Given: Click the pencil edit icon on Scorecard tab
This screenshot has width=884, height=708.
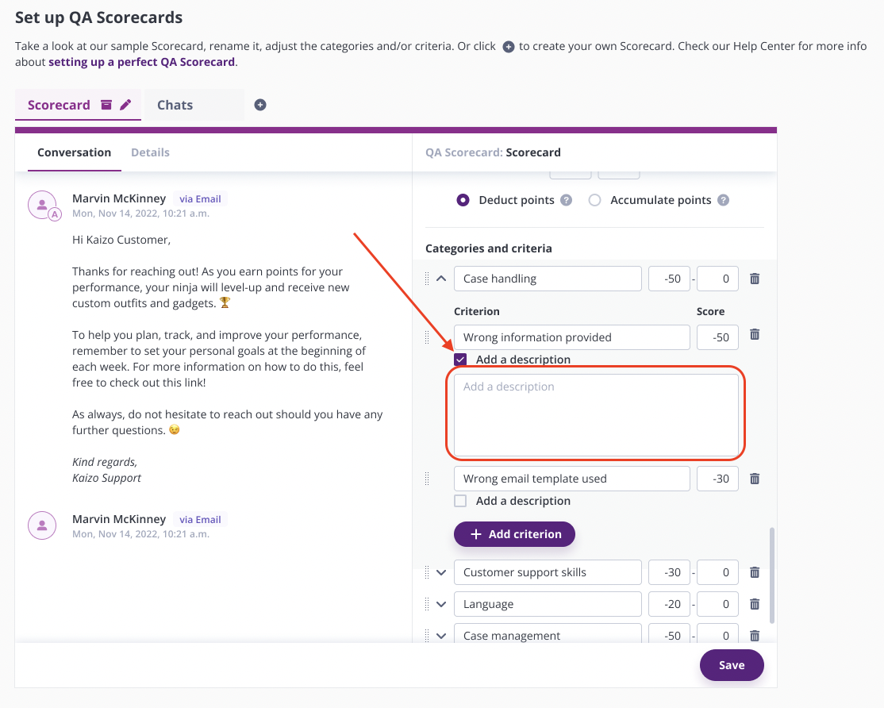Looking at the screenshot, I should pyautogui.click(x=125, y=104).
